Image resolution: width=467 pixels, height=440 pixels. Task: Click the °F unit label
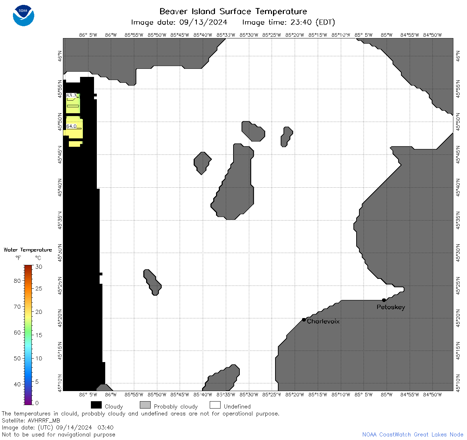(x=18, y=258)
